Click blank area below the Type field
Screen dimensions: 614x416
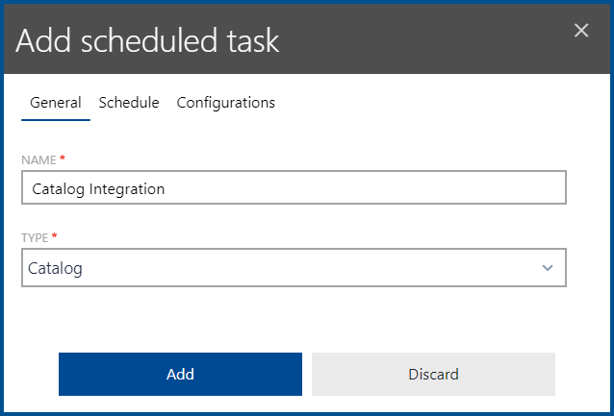[294, 317]
